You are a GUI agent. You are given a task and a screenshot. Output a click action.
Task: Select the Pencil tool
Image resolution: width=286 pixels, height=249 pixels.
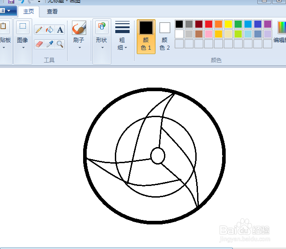pyautogui.click(x=39, y=30)
